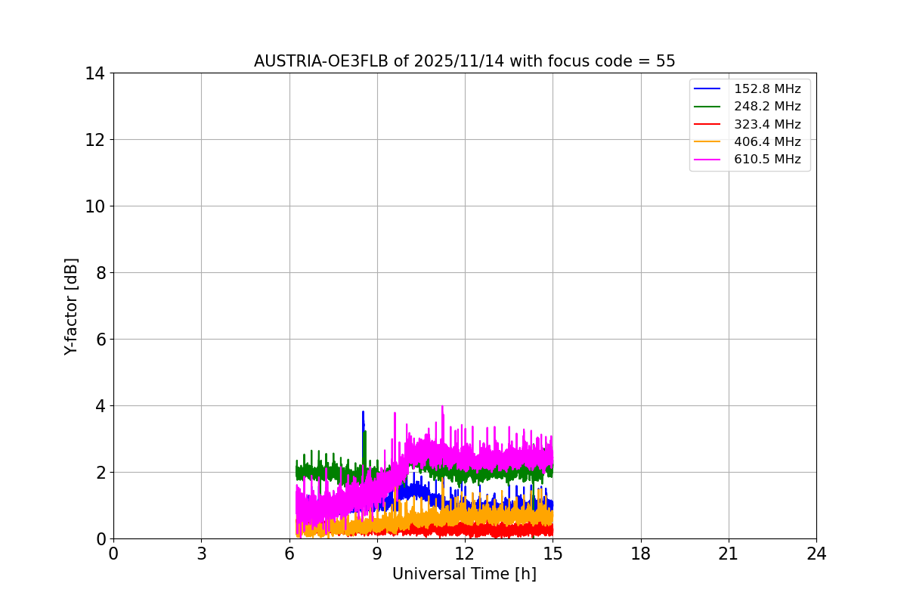Click x-axis tick label '15'
Image resolution: width=907 pixels, height=605 pixels.
pos(553,554)
